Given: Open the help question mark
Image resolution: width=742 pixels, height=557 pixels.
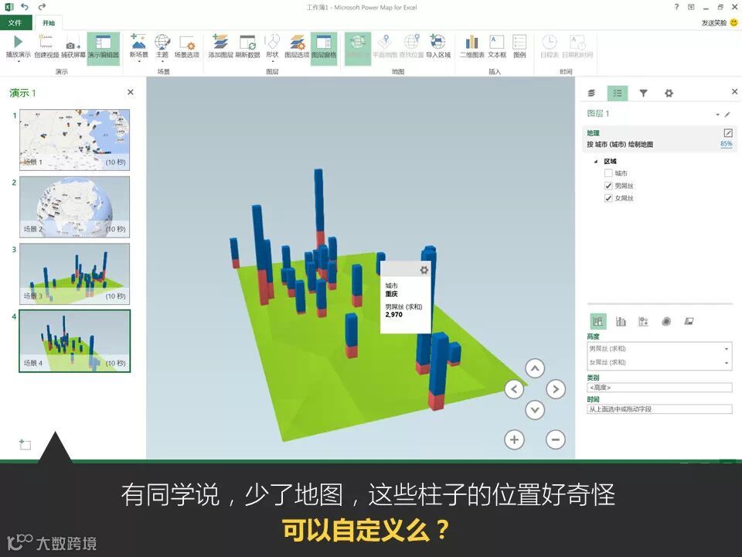Looking at the screenshot, I should pyautogui.click(x=676, y=7).
